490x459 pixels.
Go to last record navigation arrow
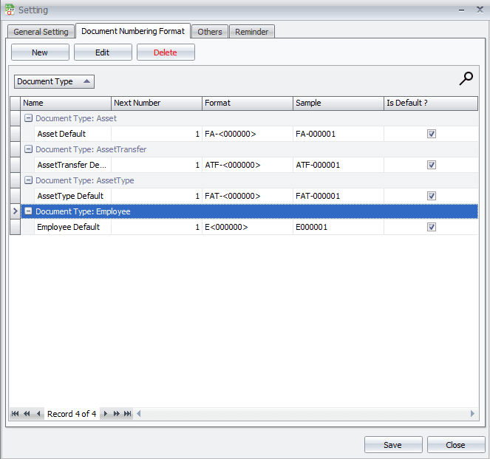[127, 414]
